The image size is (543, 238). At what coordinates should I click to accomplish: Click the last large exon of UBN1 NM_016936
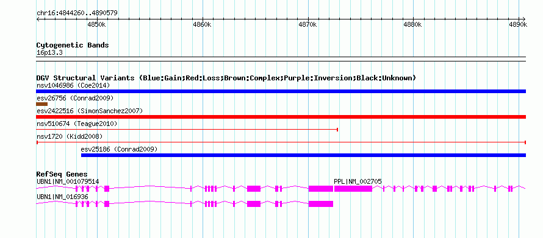[321, 204]
